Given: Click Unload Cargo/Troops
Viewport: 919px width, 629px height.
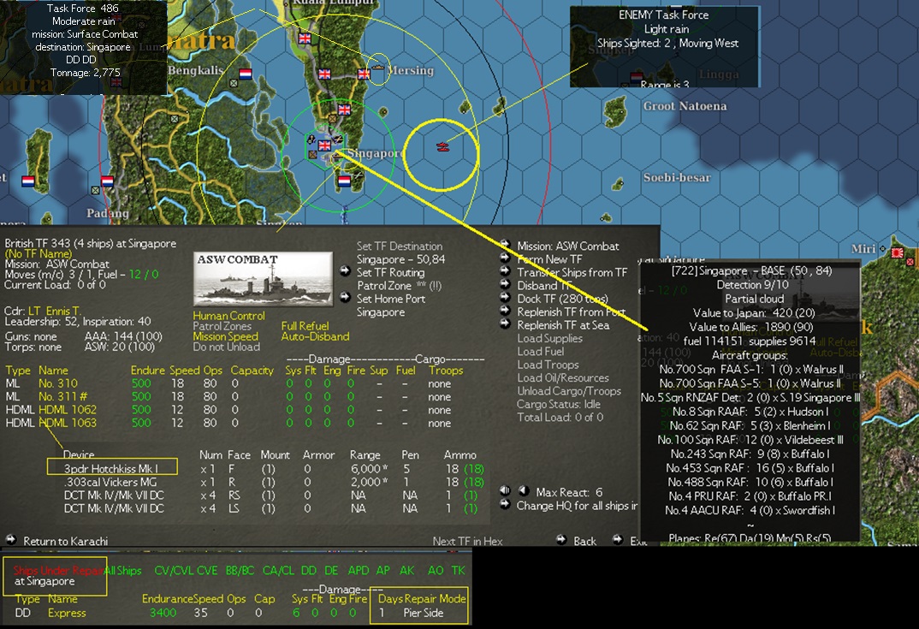Looking at the screenshot, I should [568, 391].
